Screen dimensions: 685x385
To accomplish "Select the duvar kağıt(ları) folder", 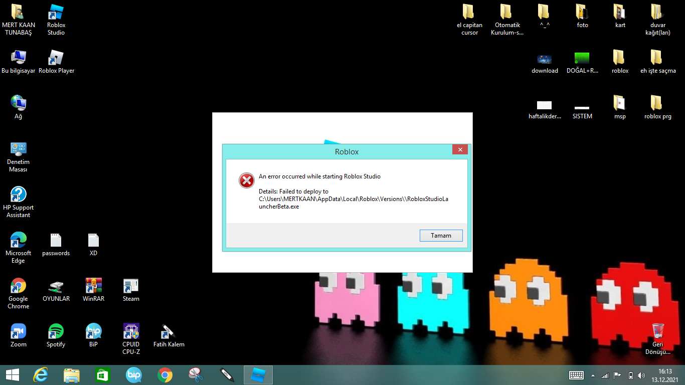I will (x=657, y=20).
